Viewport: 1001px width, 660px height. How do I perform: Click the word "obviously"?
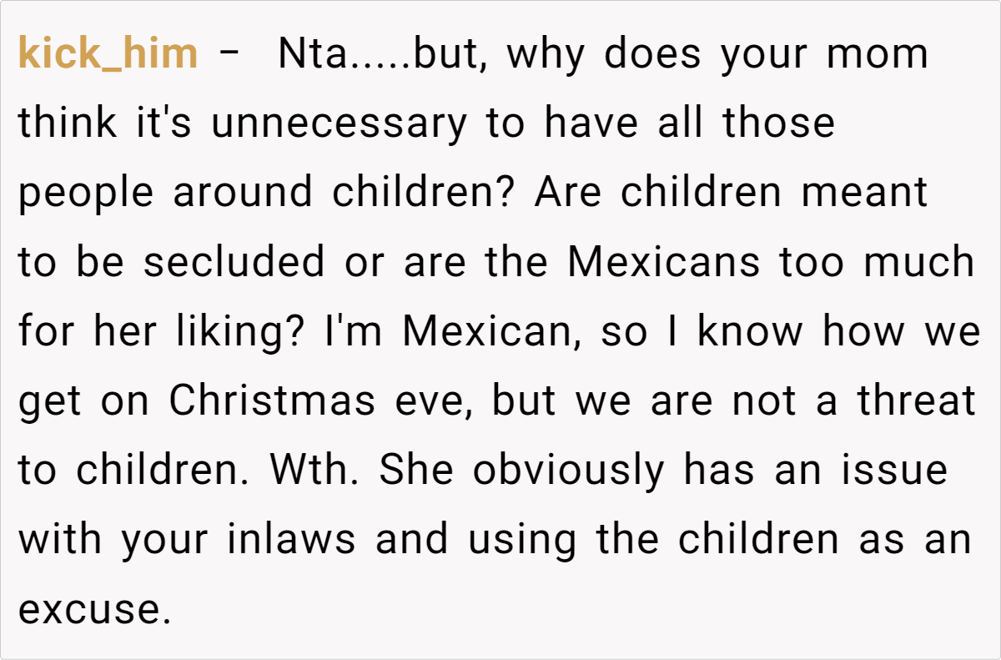tap(569, 470)
